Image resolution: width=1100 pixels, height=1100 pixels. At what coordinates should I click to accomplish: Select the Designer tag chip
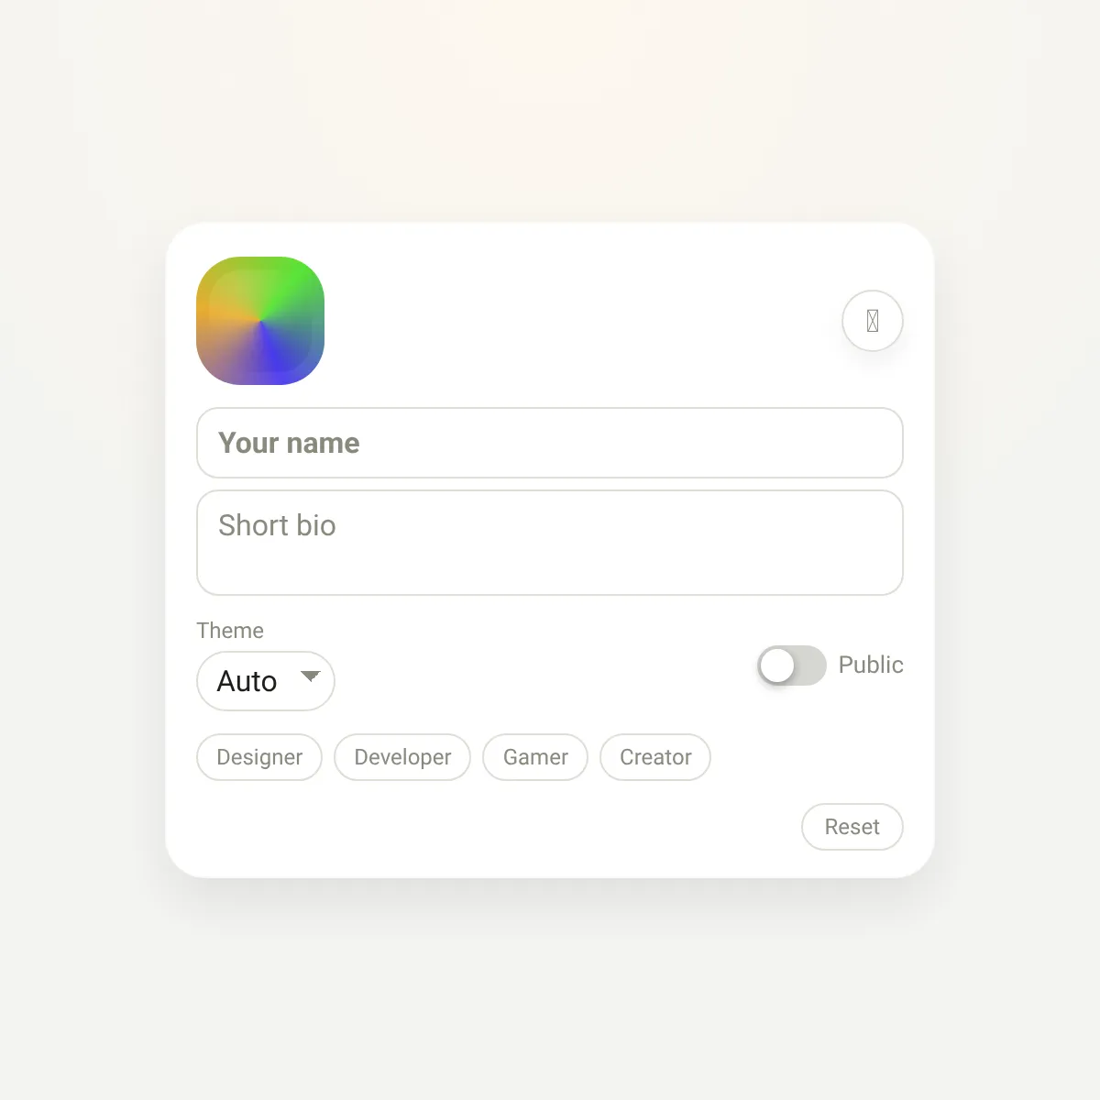click(x=259, y=757)
